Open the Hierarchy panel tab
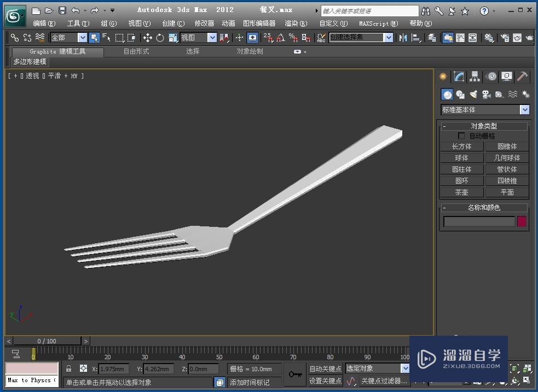 (475, 77)
